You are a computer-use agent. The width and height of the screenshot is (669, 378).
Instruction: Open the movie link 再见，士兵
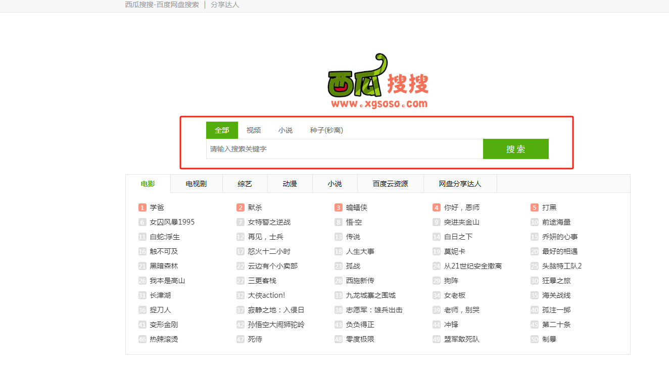(266, 237)
